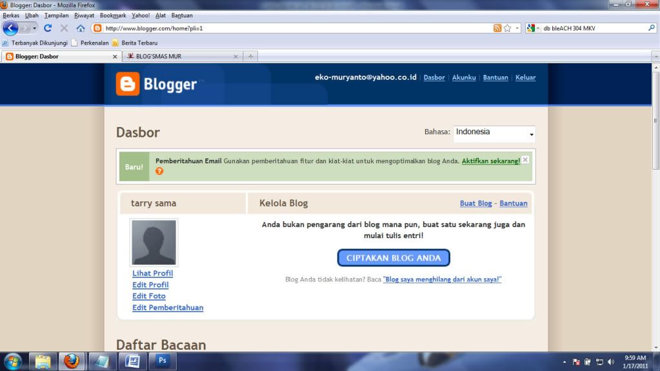Click the forward navigation arrow
Viewport: 660px width, 371px height.
25,28
